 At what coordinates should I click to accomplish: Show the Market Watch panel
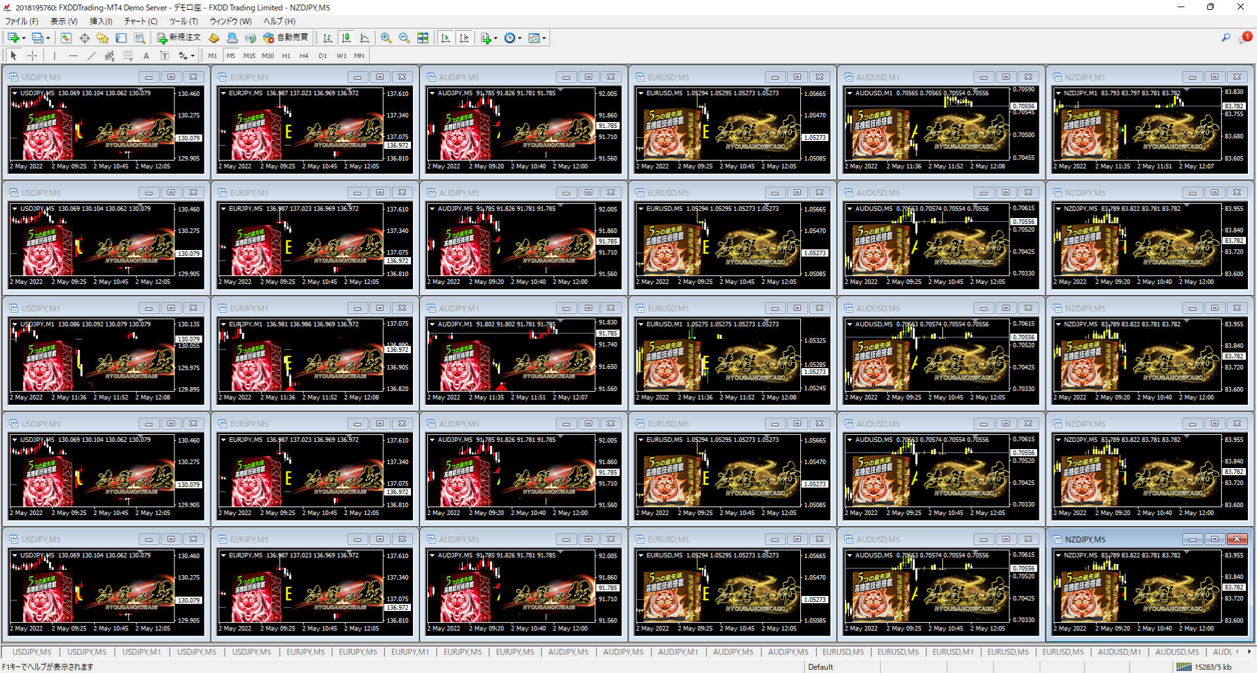click(66, 38)
